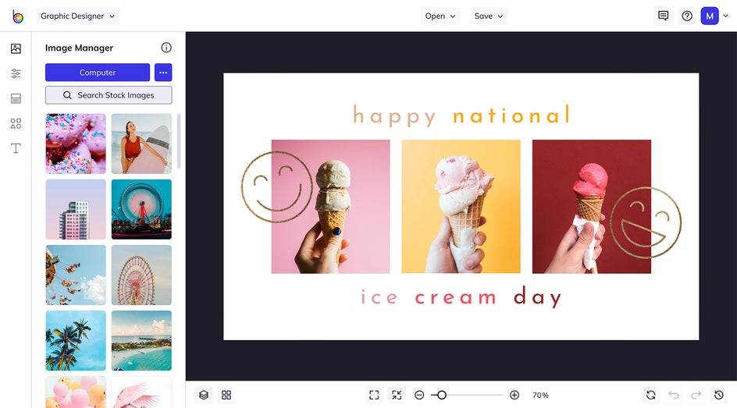Image resolution: width=737 pixels, height=408 pixels.
Task: Click the fit to screen icon
Action: coord(374,395)
